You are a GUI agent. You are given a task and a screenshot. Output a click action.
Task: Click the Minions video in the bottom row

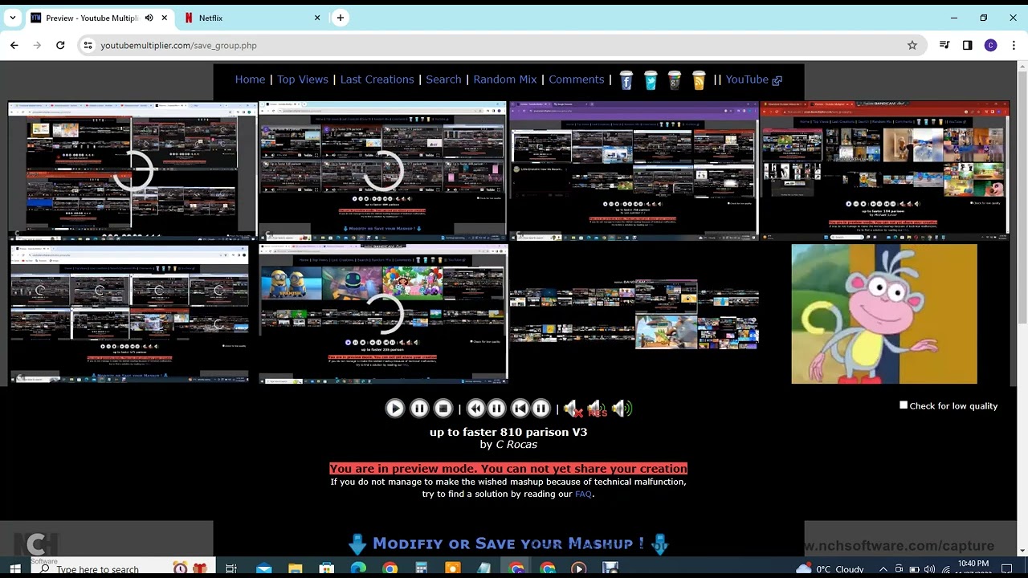(382, 314)
